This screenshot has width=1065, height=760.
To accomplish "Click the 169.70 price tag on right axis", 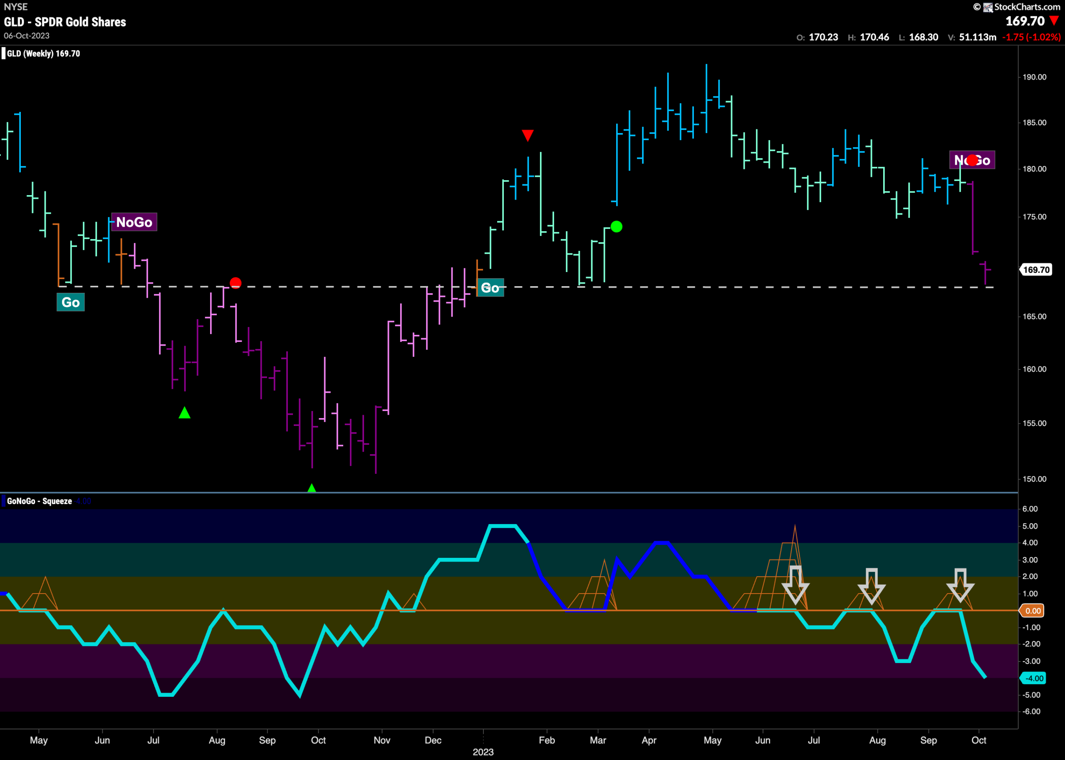I will tap(1036, 270).
